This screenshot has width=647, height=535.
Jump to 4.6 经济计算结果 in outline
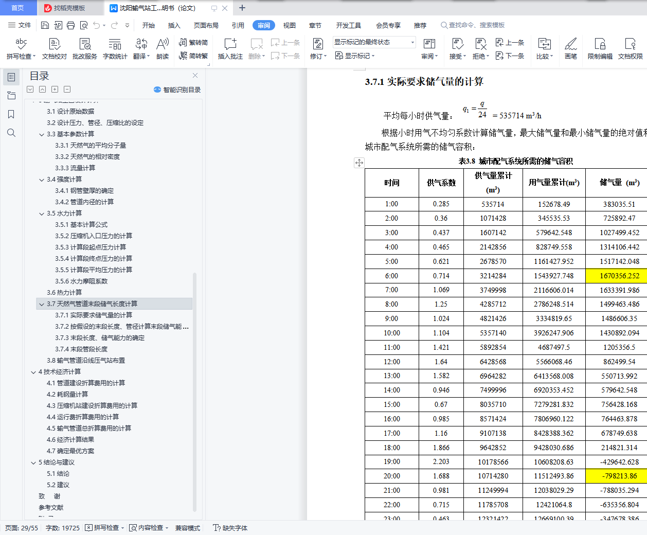(70, 440)
